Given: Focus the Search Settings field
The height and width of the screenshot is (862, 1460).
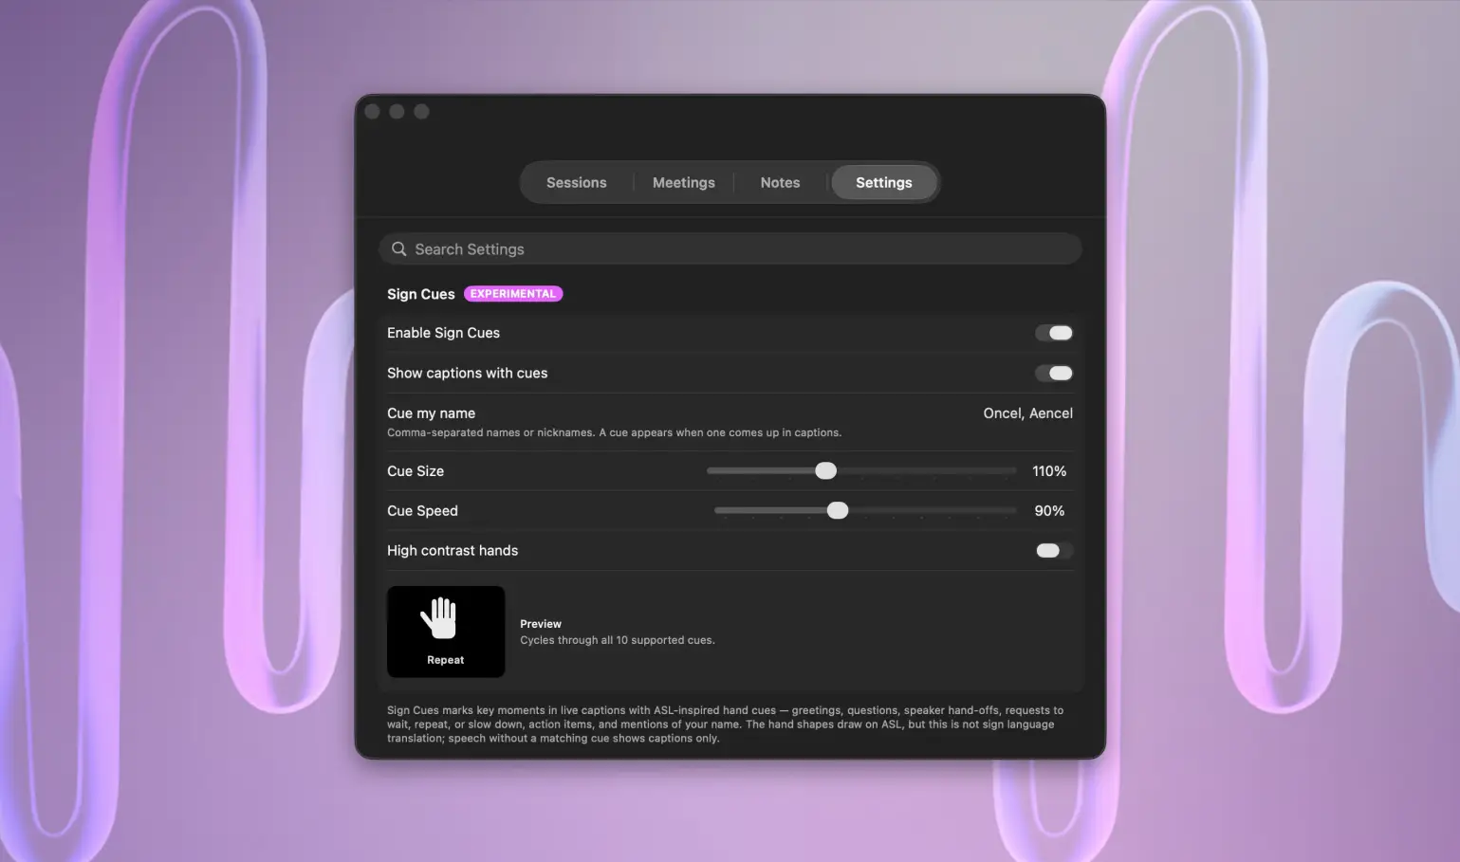Looking at the screenshot, I should tap(730, 248).
